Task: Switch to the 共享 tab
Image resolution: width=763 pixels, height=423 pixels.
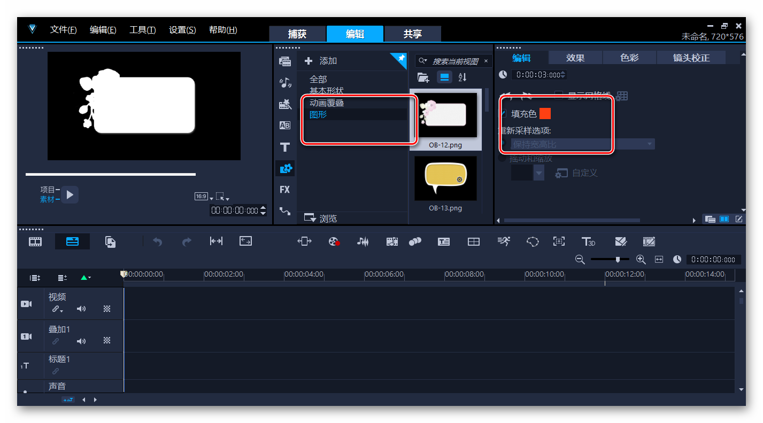Action: [x=412, y=34]
